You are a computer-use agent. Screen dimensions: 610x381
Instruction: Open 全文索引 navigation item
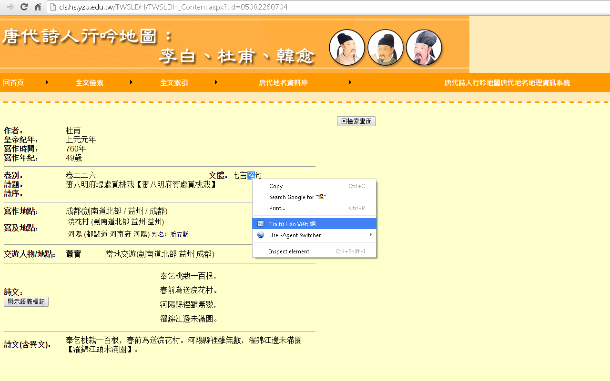(x=174, y=83)
